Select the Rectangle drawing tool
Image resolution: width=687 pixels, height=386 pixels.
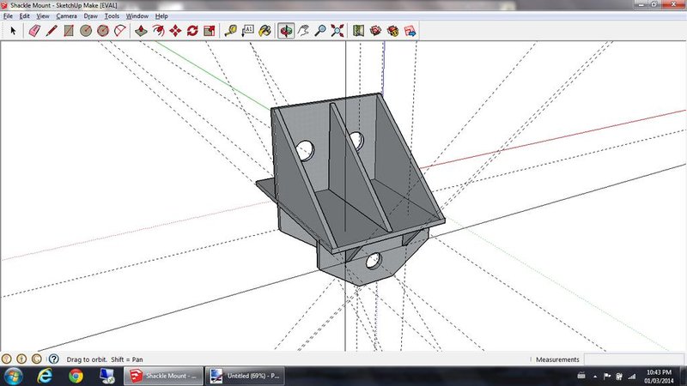click(69, 31)
